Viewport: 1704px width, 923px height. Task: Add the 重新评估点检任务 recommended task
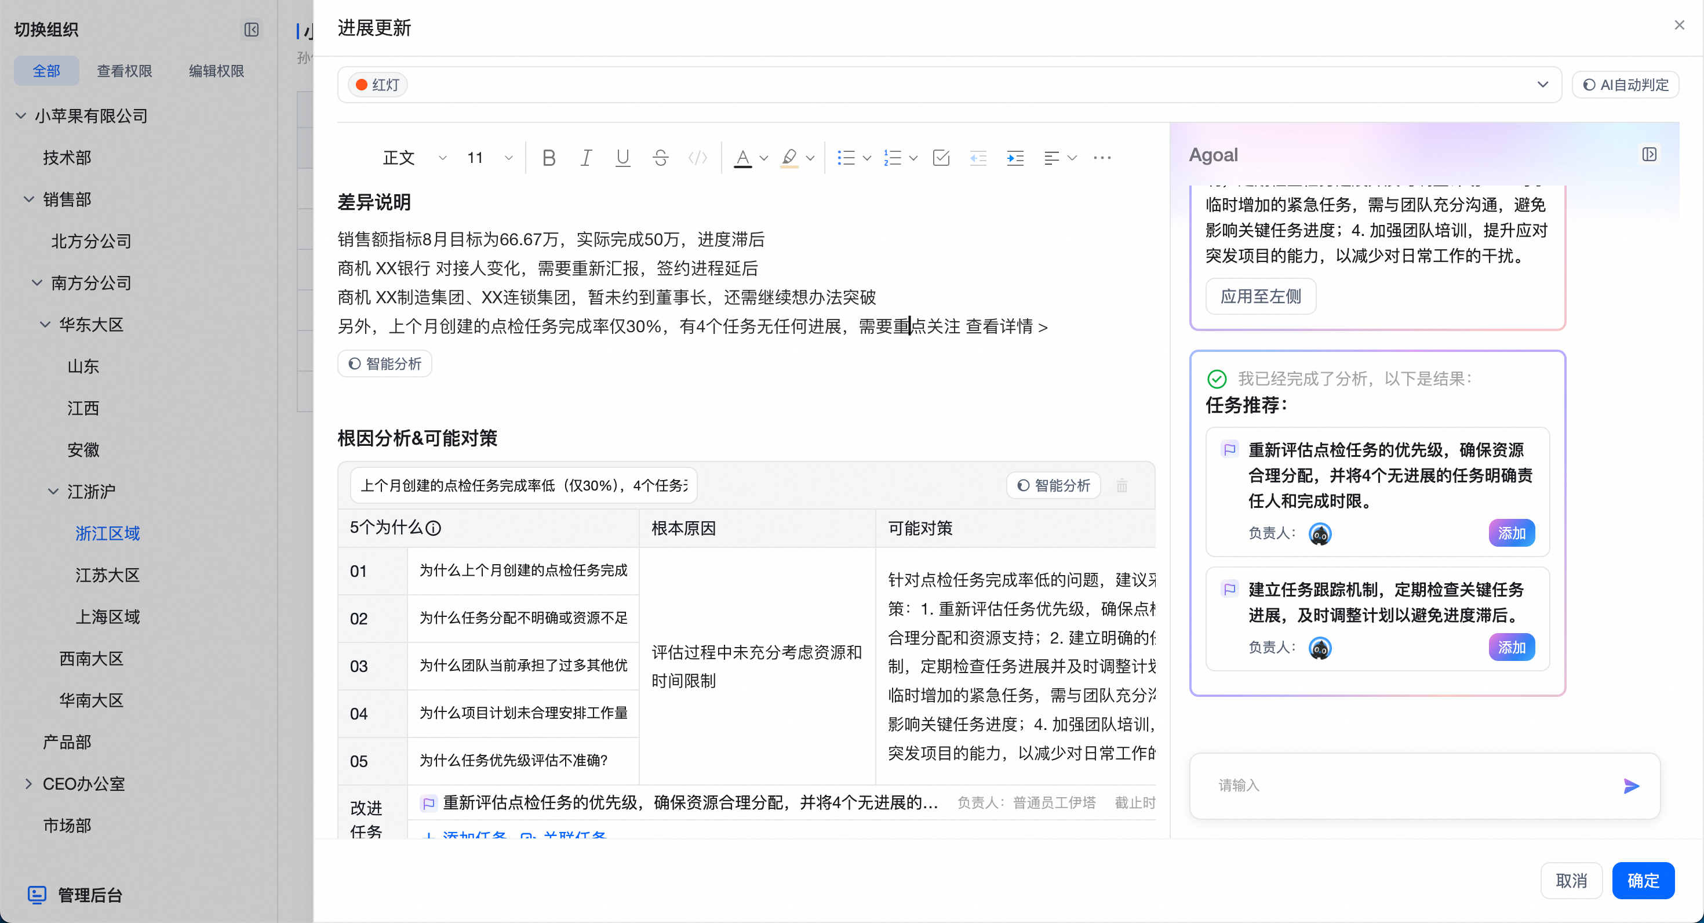click(1512, 533)
